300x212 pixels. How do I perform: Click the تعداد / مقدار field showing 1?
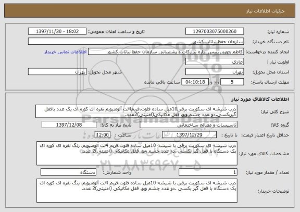click(208, 172)
